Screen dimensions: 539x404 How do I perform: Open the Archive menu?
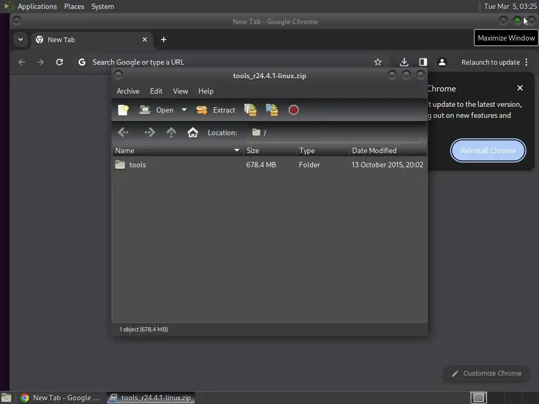[x=128, y=91]
